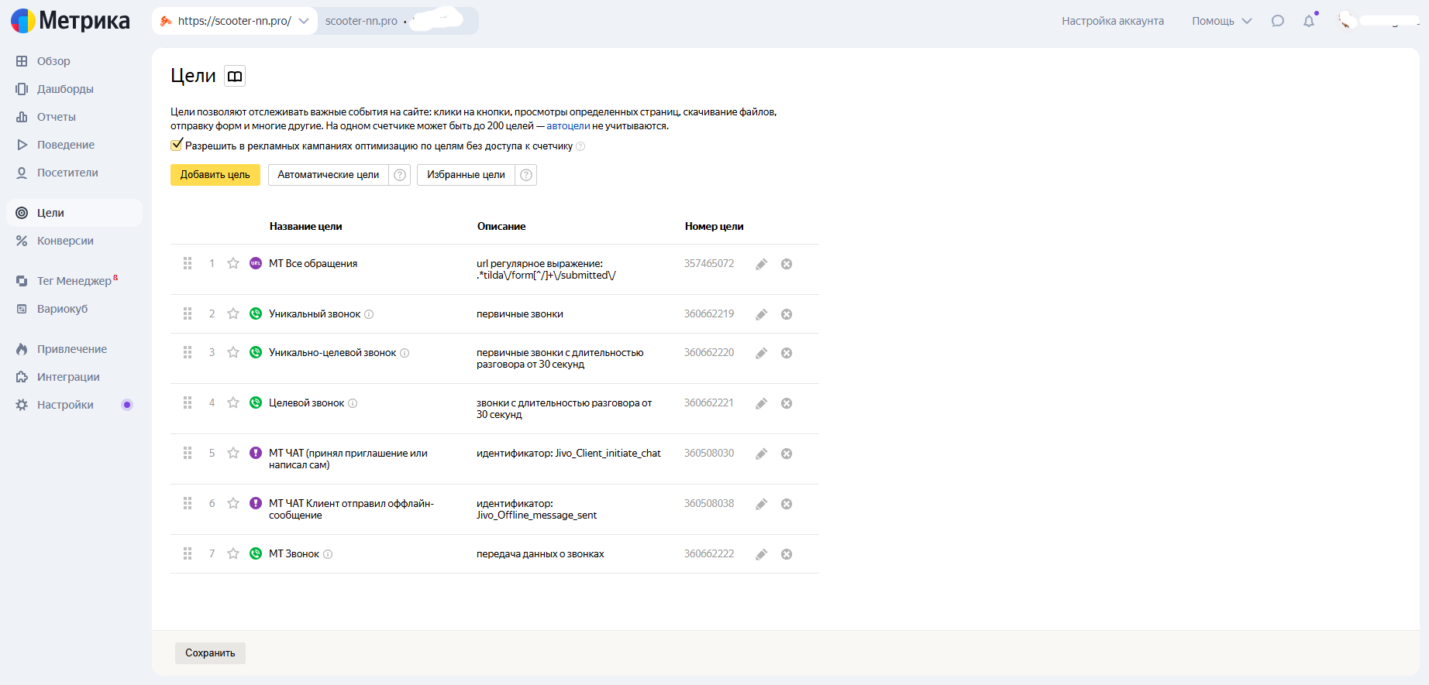The width and height of the screenshot is (1429, 685).
Task: Open the user account menu
Action: (1379, 21)
